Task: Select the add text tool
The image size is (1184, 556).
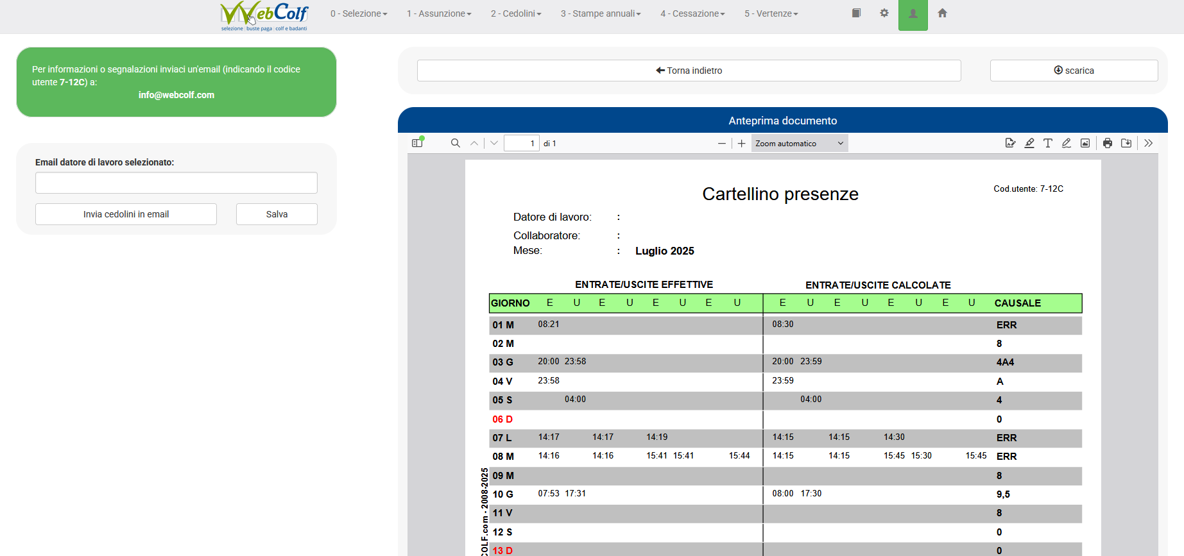Action: tap(1048, 143)
